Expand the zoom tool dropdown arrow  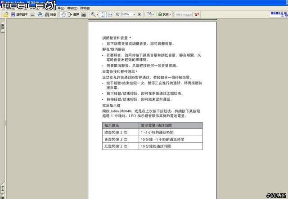(x=97, y=14)
